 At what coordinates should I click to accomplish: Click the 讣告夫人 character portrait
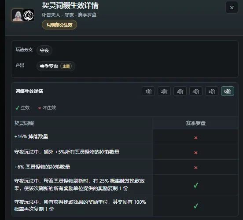[x=18, y=15]
